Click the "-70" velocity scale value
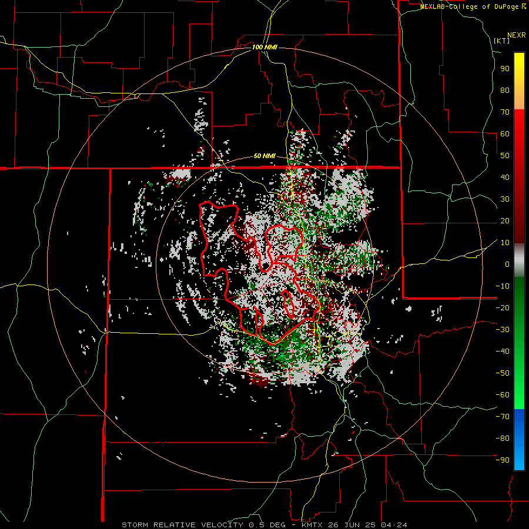Image resolution: width=529 pixels, height=529 pixels. [x=503, y=417]
